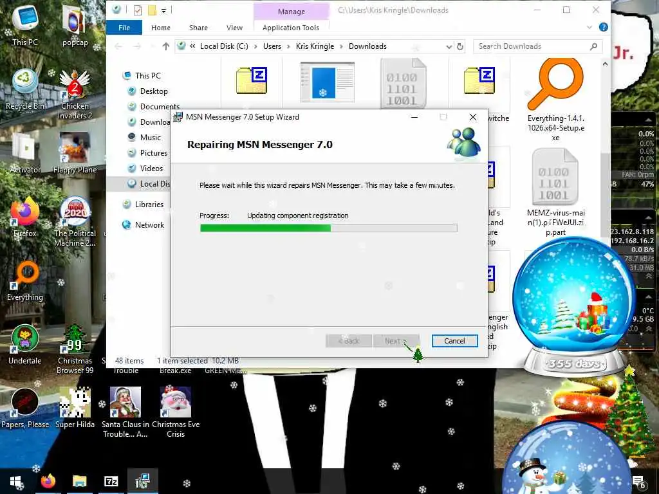659x494 pixels.
Task: Open File Explorer taskbar icon
Action: pyautogui.click(x=79, y=481)
